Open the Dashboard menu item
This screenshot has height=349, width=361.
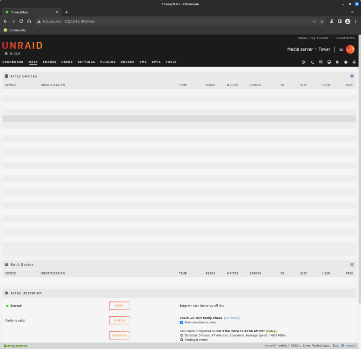13,62
